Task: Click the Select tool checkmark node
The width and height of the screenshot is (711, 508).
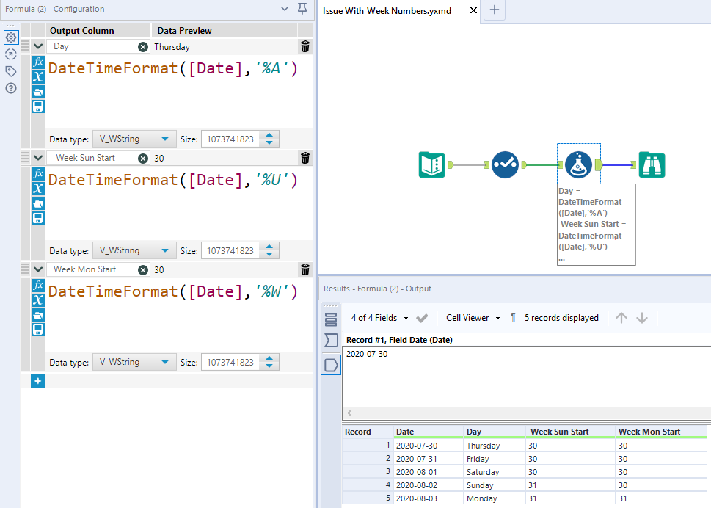Action: 505,164
